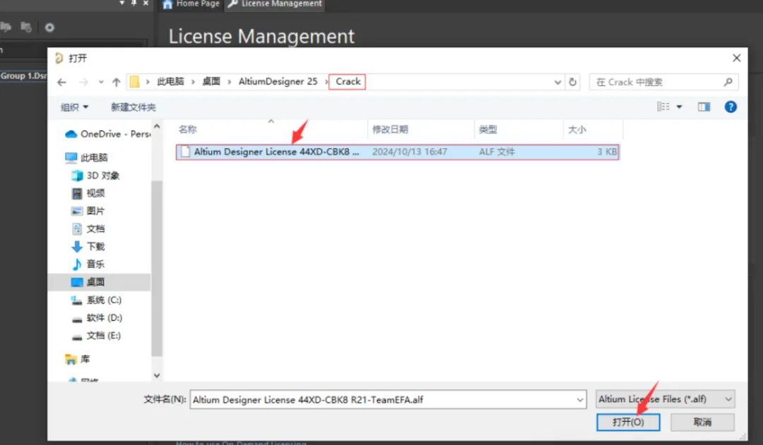Click navigation pane scroll up arrow
The width and height of the screenshot is (763, 445).
(157, 126)
